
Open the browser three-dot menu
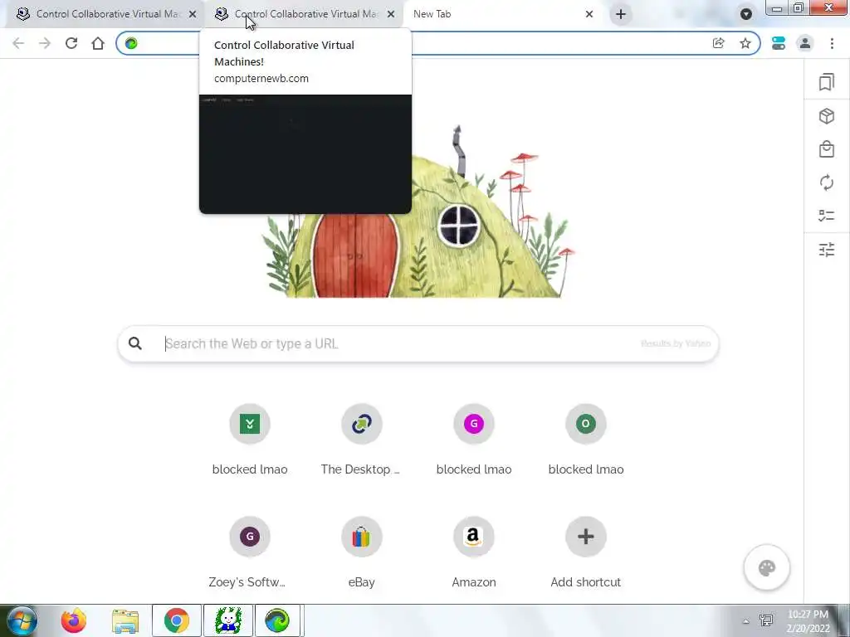pyautogui.click(x=832, y=43)
